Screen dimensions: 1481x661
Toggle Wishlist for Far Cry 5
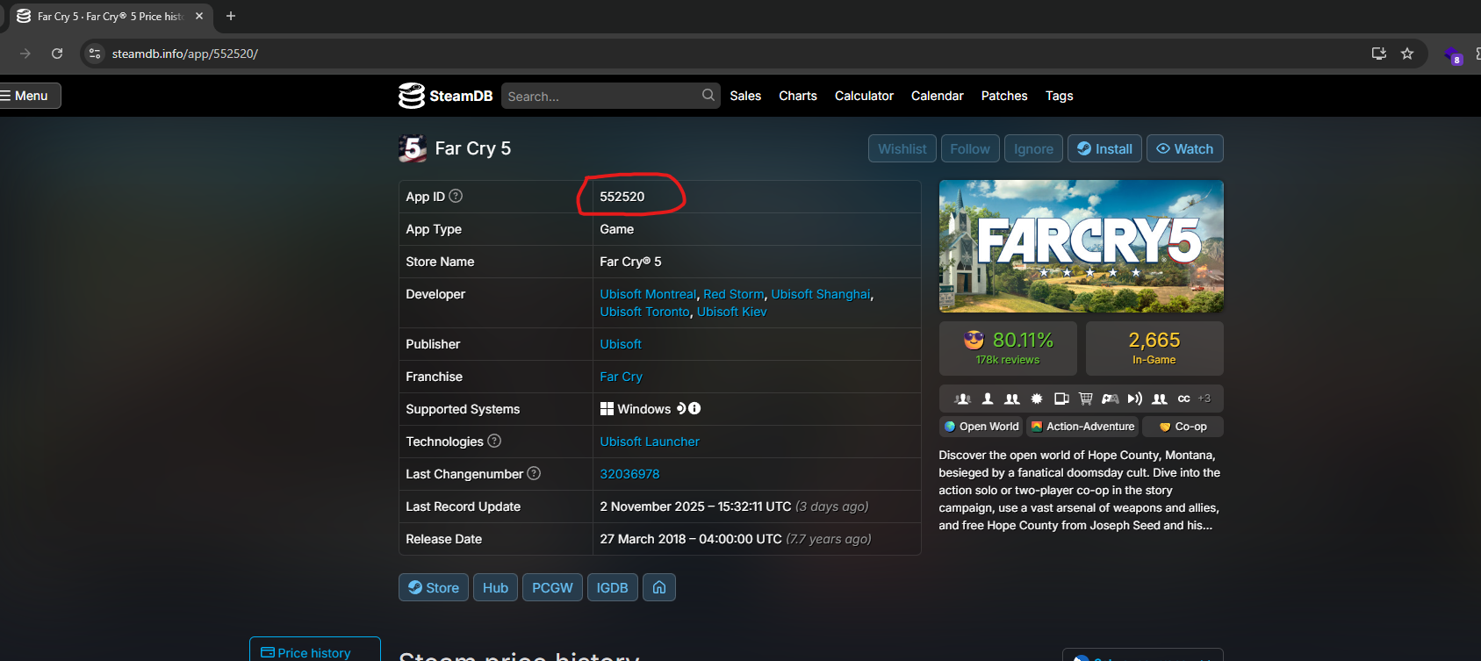tap(902, 148)
